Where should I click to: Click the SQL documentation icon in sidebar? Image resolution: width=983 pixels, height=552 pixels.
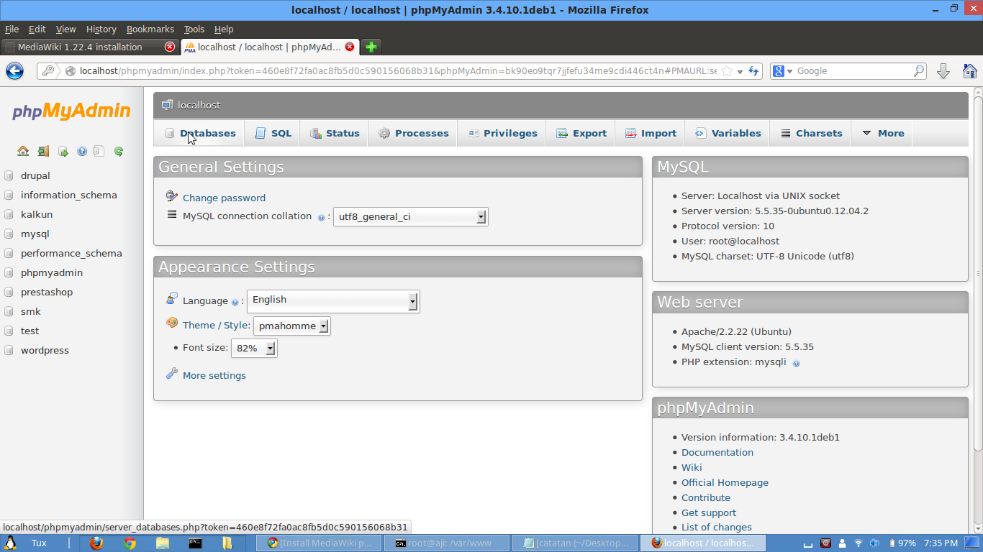pyautogui.click(x=99, y=151)
